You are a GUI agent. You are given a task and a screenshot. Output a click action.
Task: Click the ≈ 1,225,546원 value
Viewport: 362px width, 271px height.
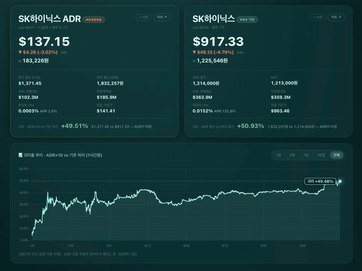(210, 61)
